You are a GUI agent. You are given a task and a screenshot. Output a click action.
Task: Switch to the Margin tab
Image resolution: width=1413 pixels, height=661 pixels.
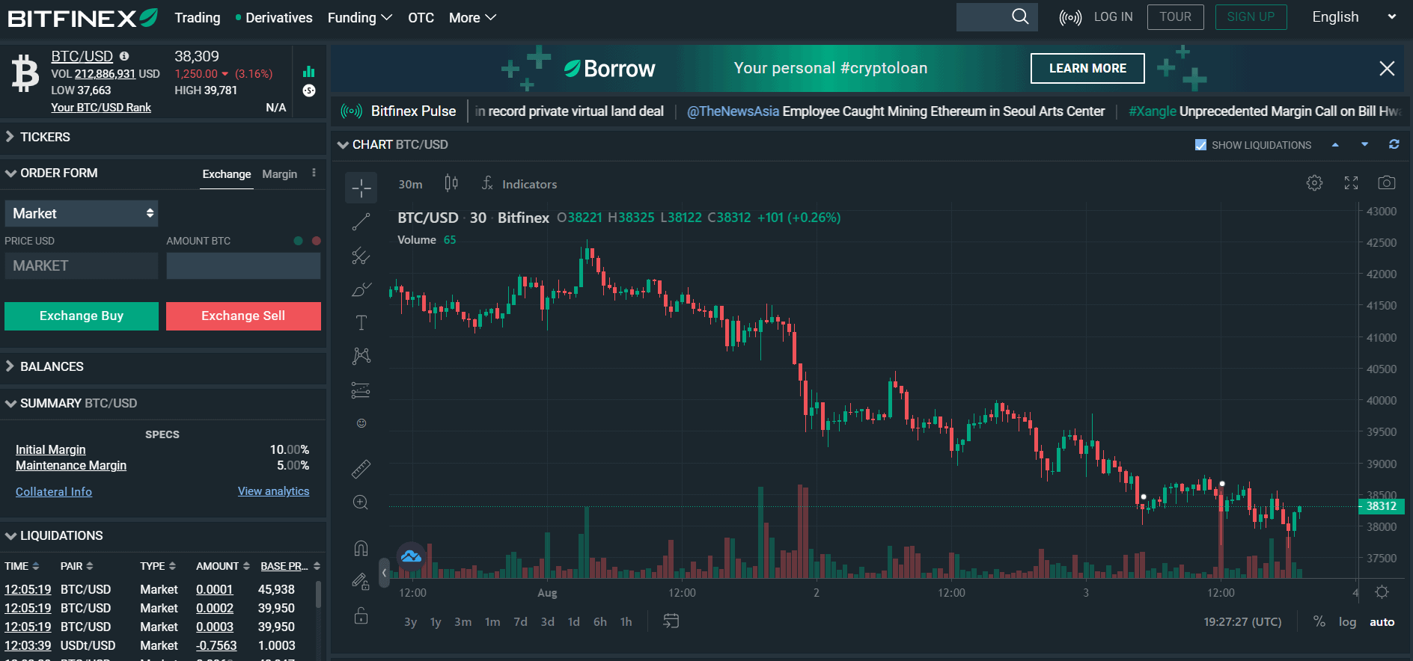[279, 174]
